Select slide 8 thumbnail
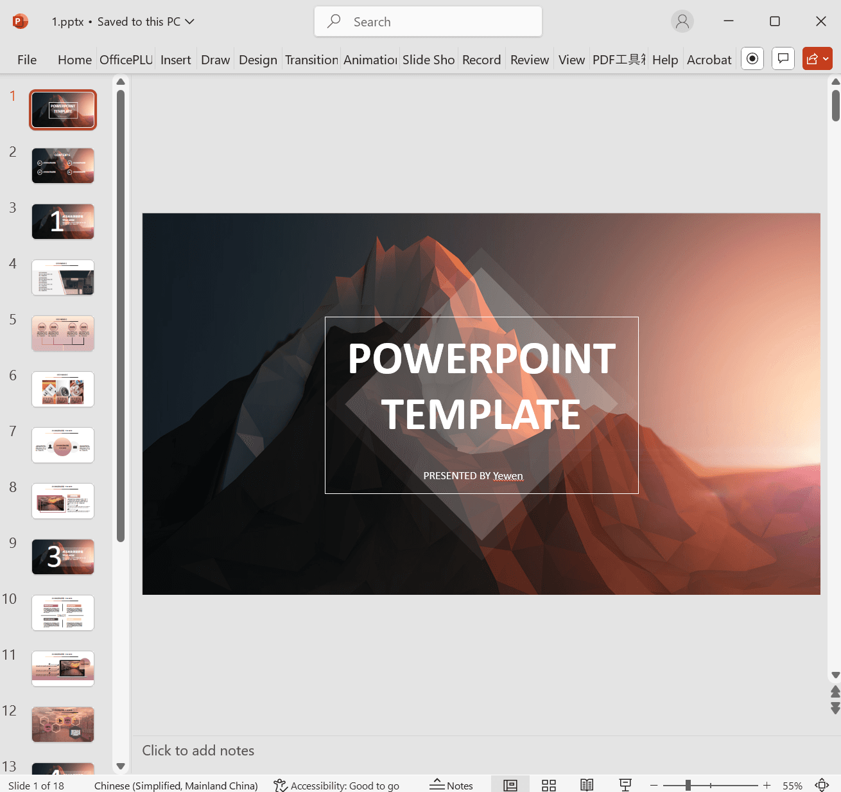This screenshot has width=841, height=792. (63, 501)
